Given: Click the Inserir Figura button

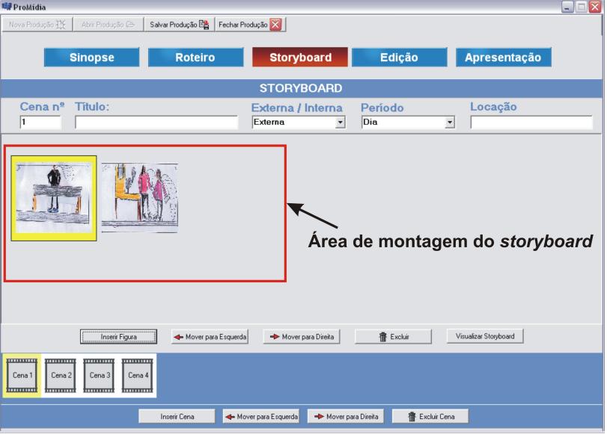Looking at the screenshot, I should pyautogui.click(x=119, y=337).
